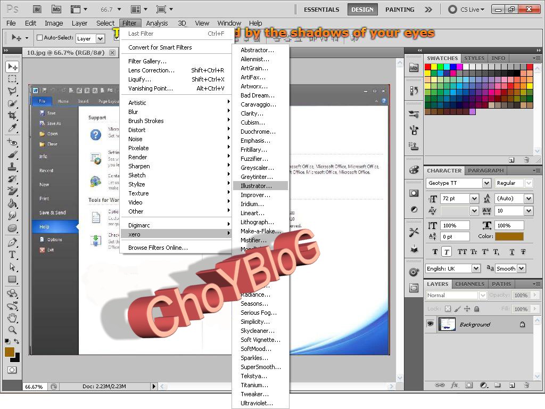The width and height of the screenshot is (545, 409).
Task: Switch to the Paragraph tab
Action: click(x=485, y=170)
